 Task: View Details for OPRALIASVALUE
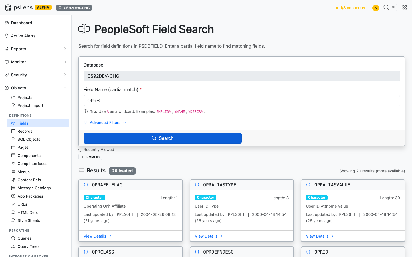point(320,236)
